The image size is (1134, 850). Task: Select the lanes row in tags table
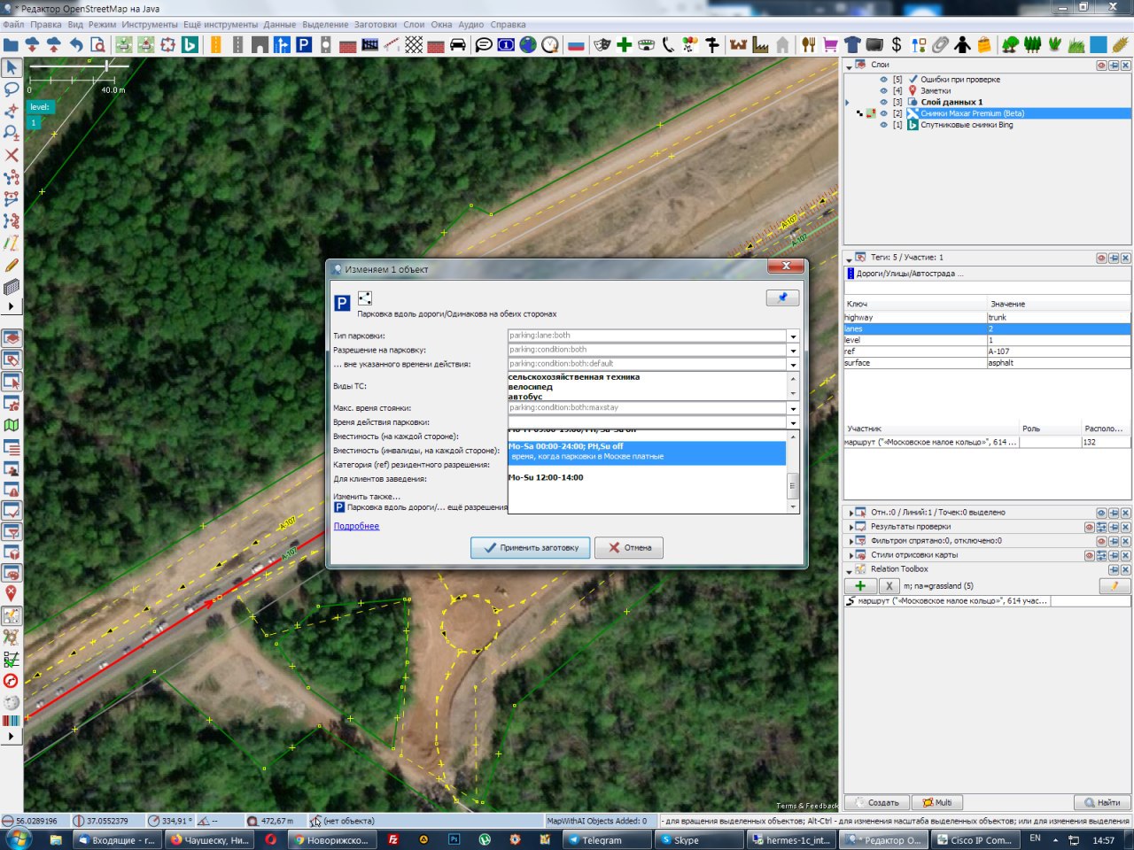click(x=988, y=328)
